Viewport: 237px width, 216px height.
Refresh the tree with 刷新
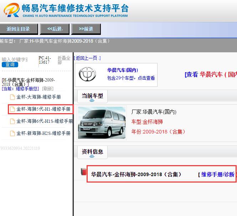tap(48, 89)
